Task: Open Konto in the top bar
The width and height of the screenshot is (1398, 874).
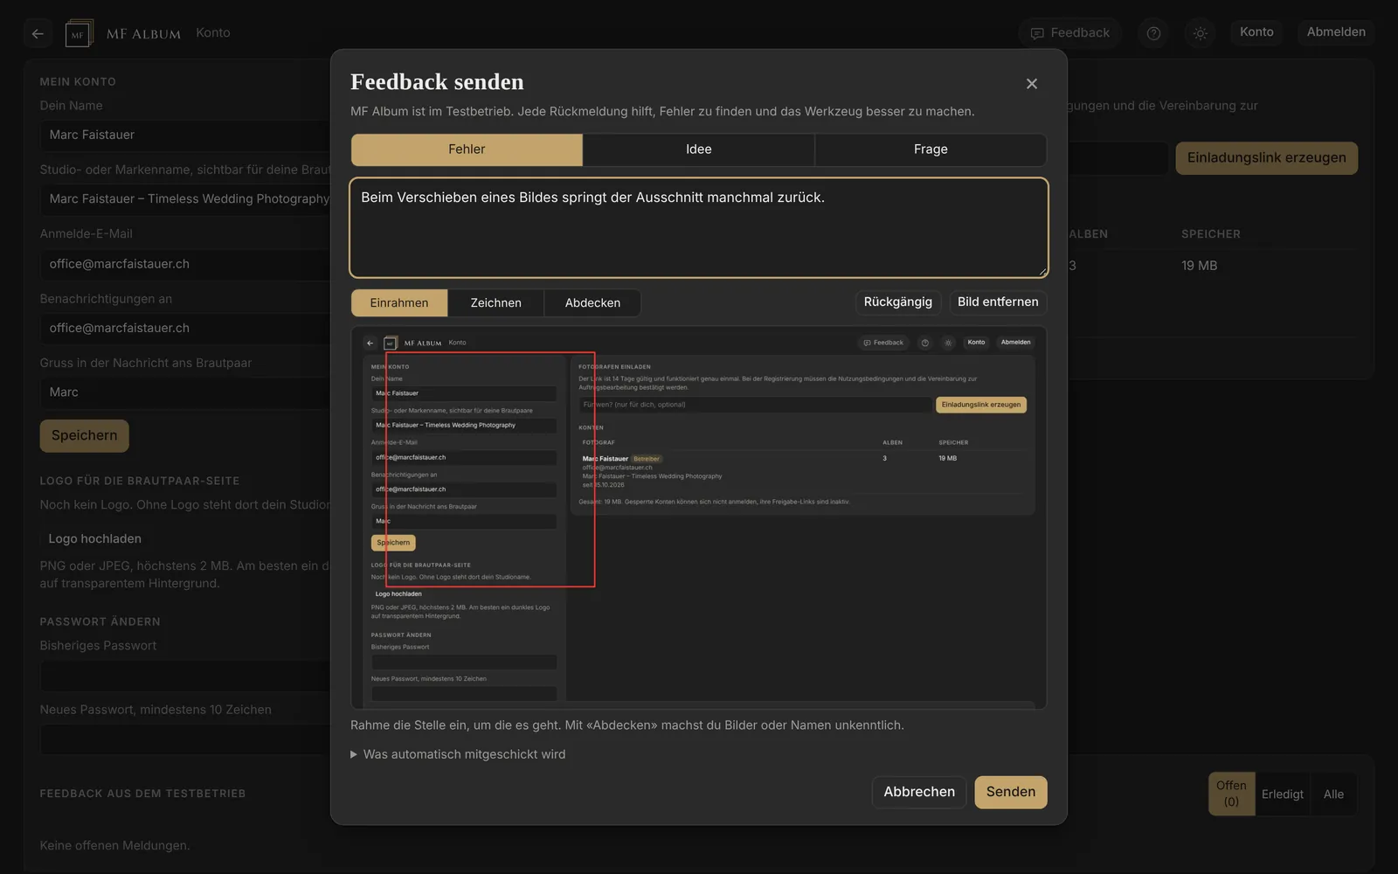Action: point(1256,32)
